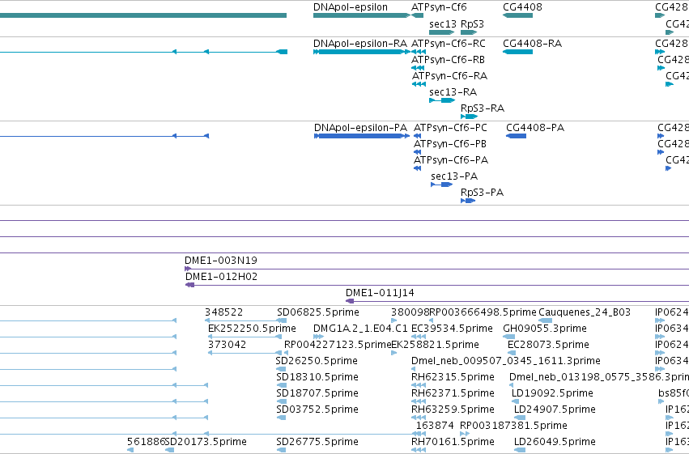The image size is (689, 454).
Task: Open EST RH70161.5prime
Action: pyautogui.click(x=453, y=443)
